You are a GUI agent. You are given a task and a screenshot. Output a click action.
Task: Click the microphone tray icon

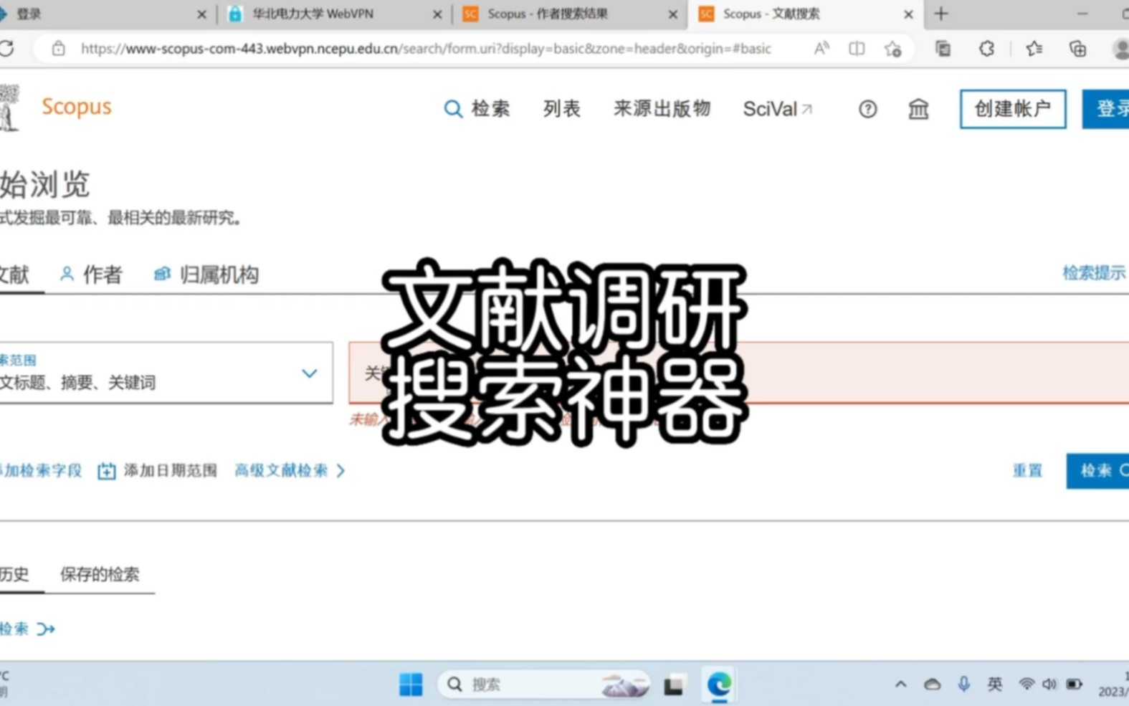pos(963,684)
